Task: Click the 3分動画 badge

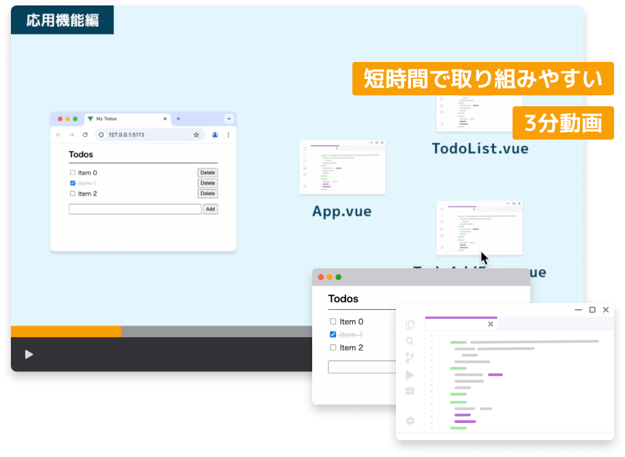Action: point(563,123)
